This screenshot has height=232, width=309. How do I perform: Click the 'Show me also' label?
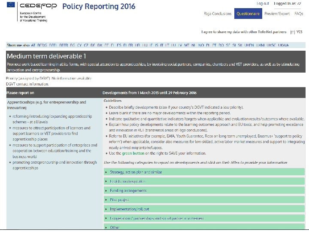tap(18, 45)
